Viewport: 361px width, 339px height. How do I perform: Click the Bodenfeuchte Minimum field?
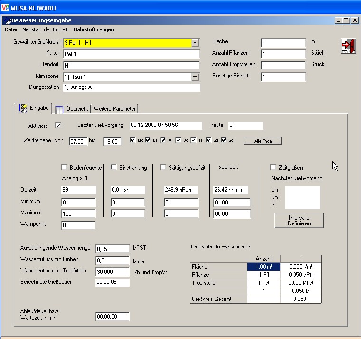tap(78, 203)
